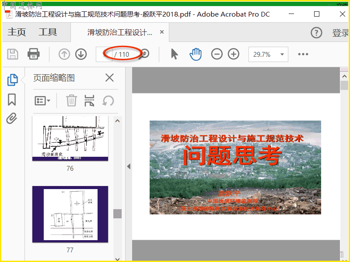Activate the Hand pan tool
This screenshot has width=350, height=262.
[x=196, y=54]
